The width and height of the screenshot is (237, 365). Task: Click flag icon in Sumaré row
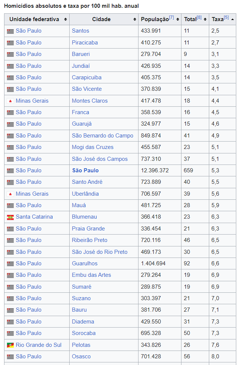click(10, 287)
